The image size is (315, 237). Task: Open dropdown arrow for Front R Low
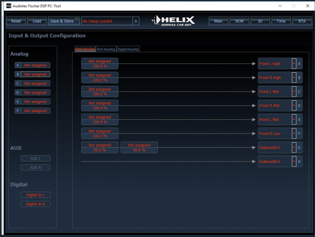pos(294,134)
